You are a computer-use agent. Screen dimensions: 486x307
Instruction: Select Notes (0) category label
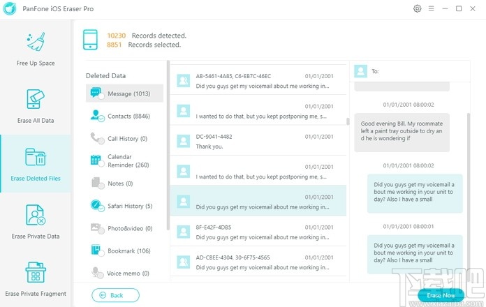(120, 184)
